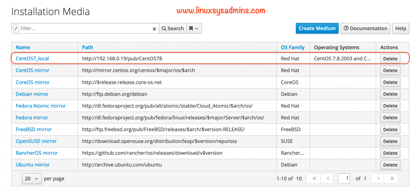Jump to the last page of results

pos(391,178)
